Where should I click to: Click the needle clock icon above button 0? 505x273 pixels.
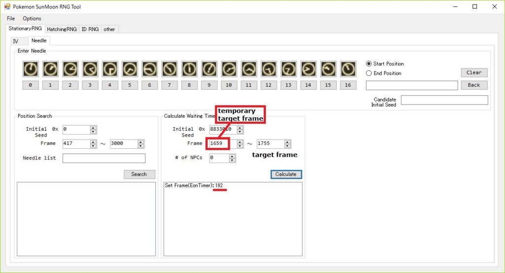coord(31,69)
